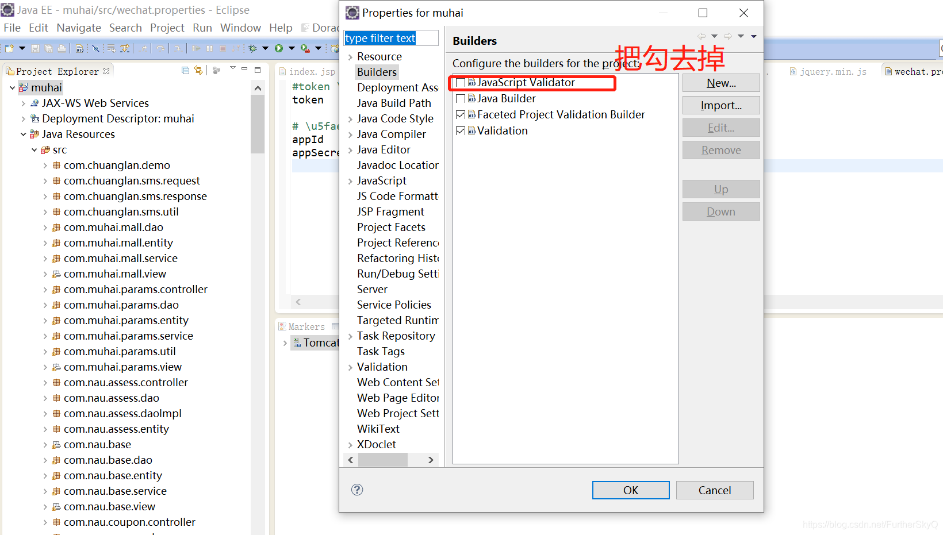Enable the Java Builder checkbox
This screenshot has width=943, height=535.
(x=461, y=98)
